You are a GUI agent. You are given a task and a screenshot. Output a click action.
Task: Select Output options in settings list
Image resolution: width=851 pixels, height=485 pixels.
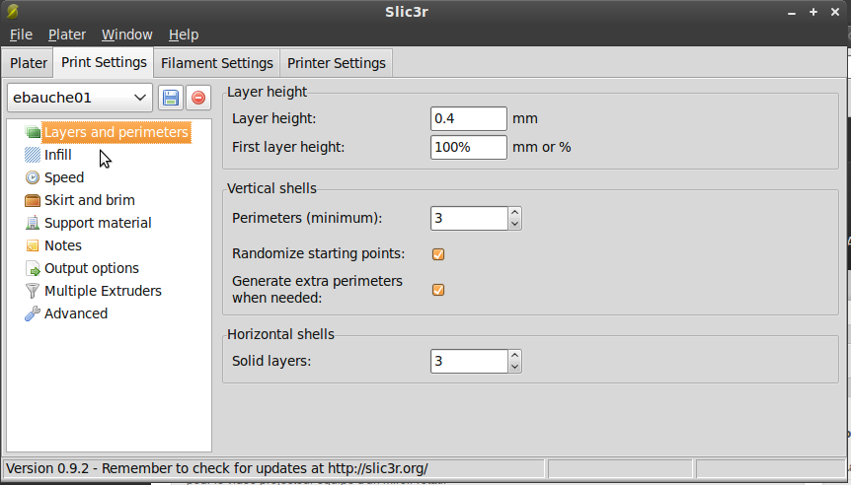point(92,268)
